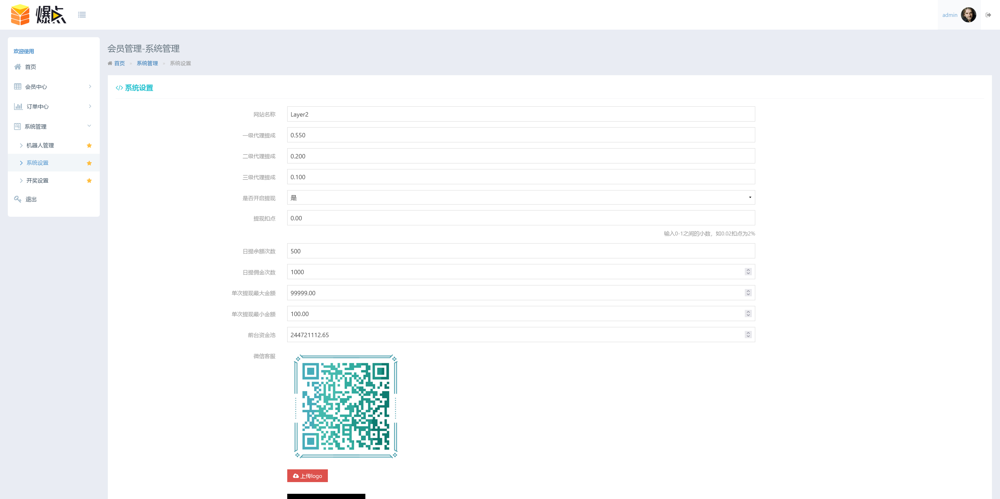This screenshot has width=1000, height=499.
Task: Click the star icon next to 开奖设置
Action: (x=89, y=181)
